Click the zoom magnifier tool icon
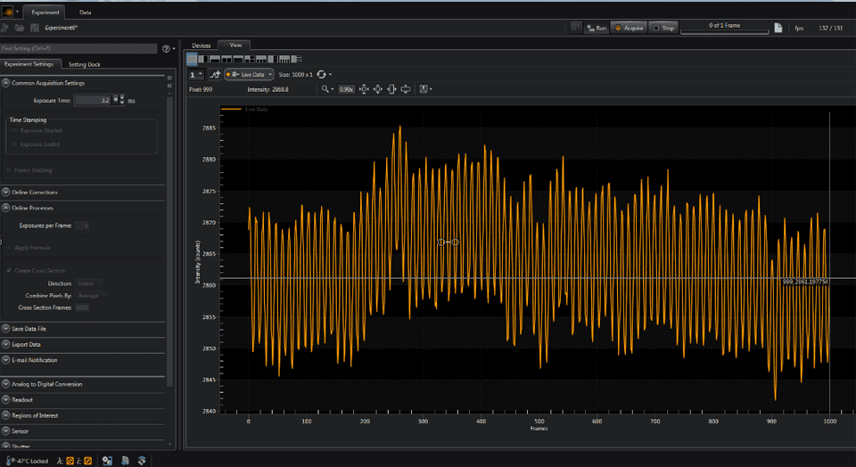 (325, 89)
